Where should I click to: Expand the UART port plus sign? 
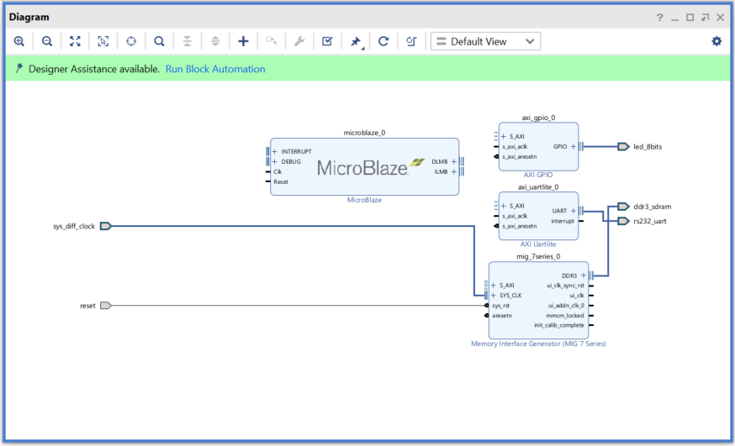coord(574,211)
